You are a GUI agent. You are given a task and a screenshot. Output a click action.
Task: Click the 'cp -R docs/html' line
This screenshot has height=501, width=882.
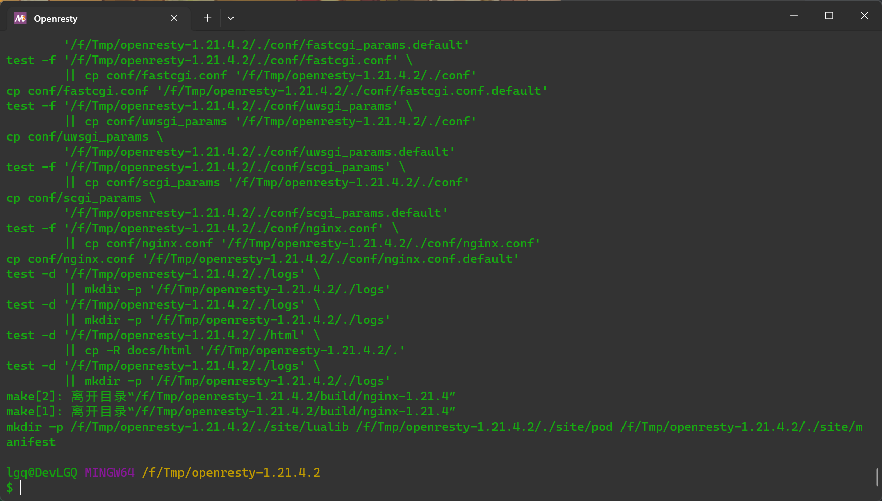click(235, 350)
